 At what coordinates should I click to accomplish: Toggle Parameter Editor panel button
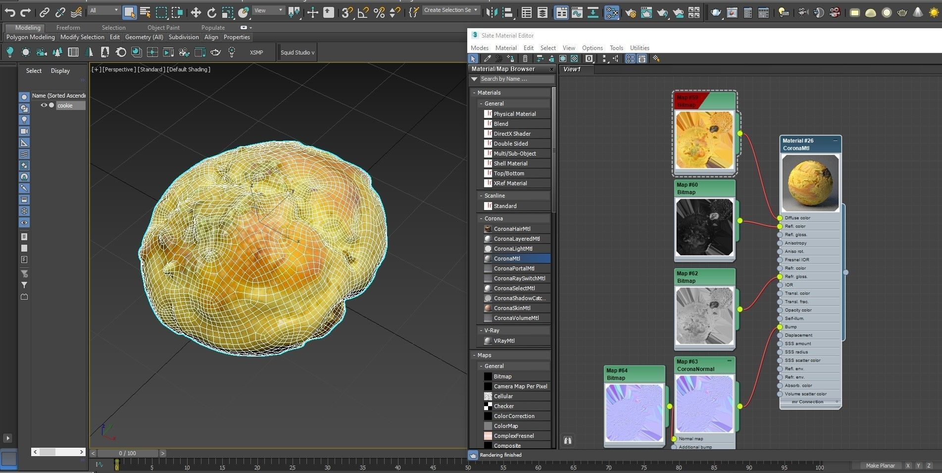point(642,58)
